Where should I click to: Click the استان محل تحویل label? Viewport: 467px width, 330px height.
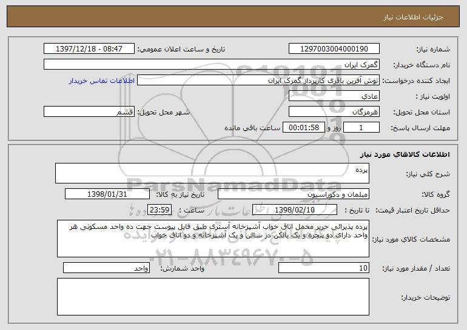tap(422, 113)
